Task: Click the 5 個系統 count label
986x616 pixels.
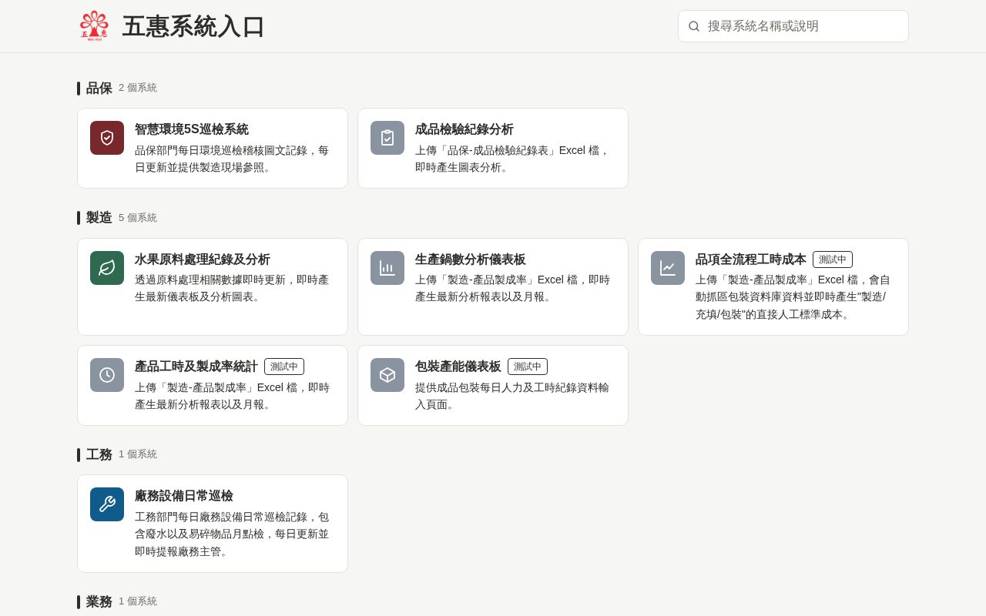Action: tap(138, 218)
